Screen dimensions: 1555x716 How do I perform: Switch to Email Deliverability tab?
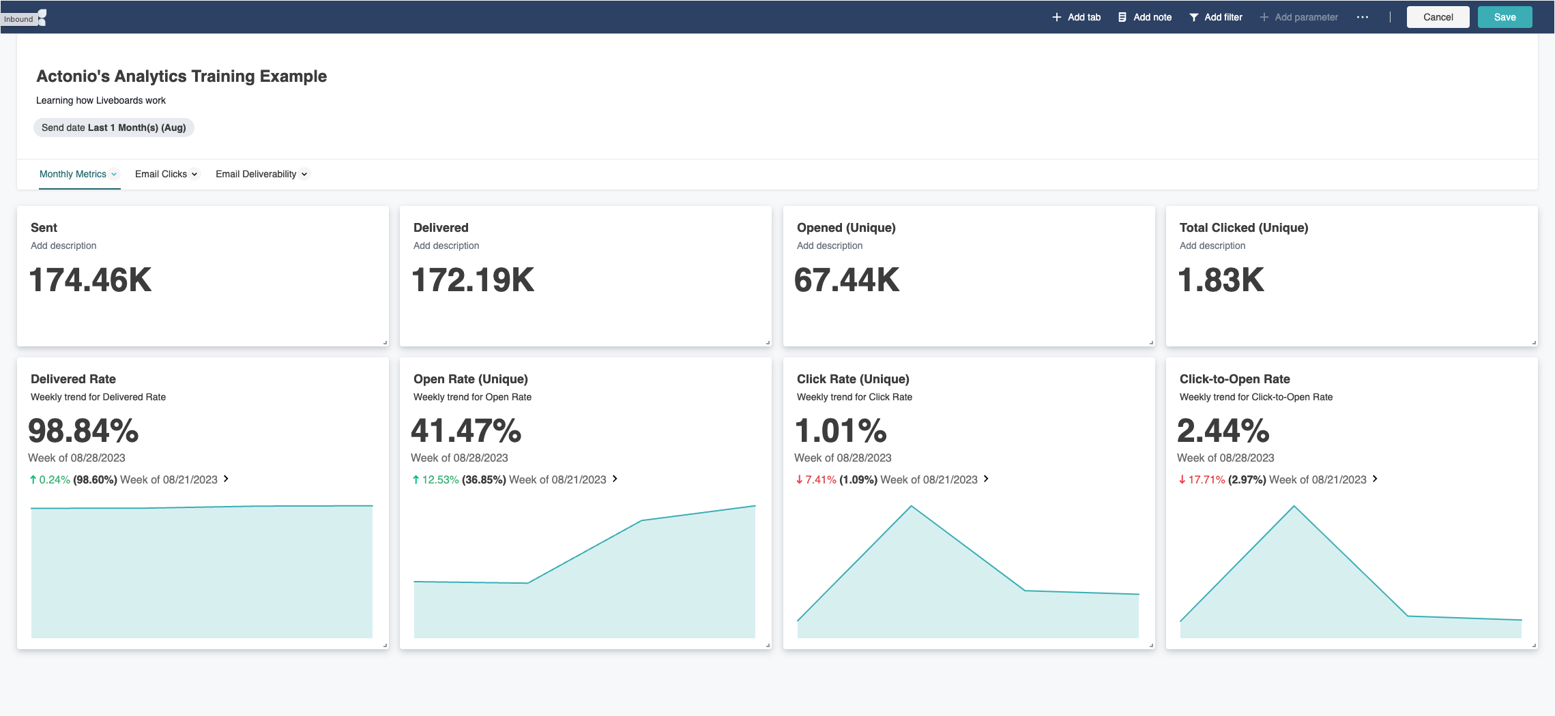pyautogui.click(x=256, y=174)
